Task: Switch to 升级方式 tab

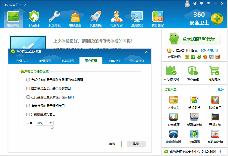Action: (22, 61)
